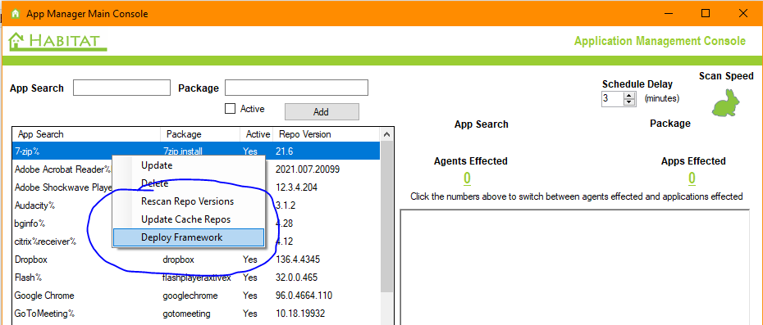Click repo version 12.3.4.204

click(x=296, y=187)
